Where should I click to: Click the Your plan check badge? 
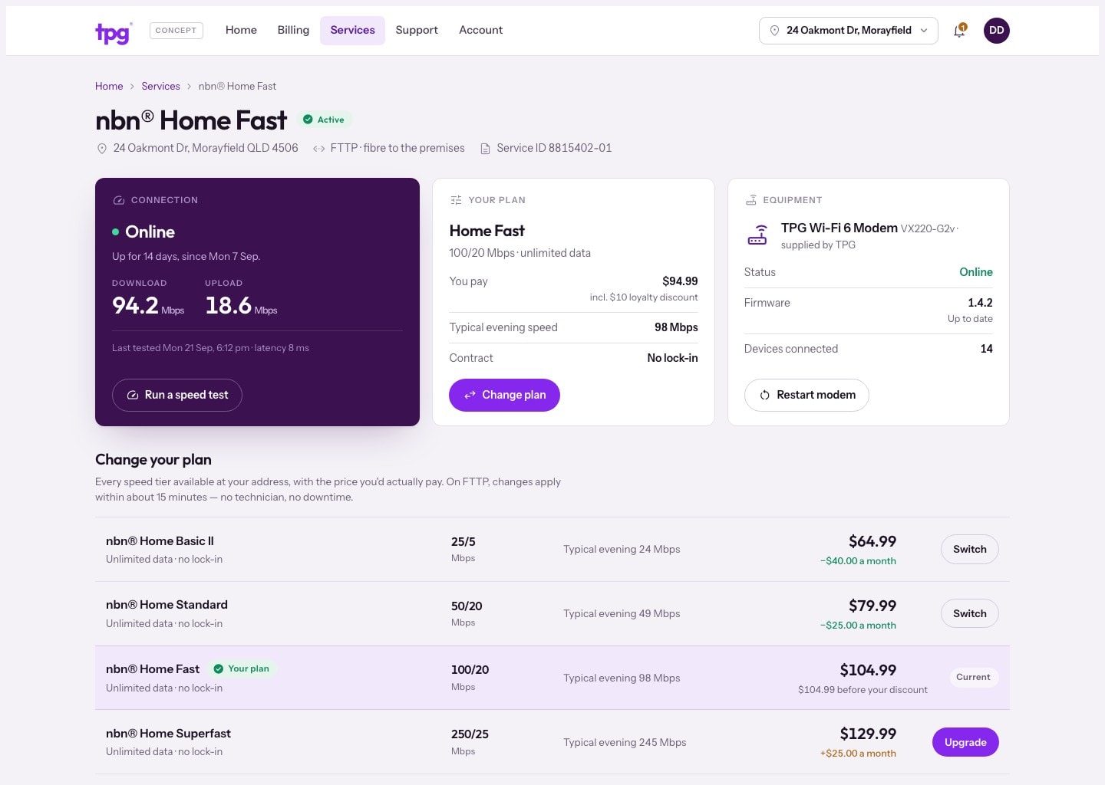(x=242, y=668)
